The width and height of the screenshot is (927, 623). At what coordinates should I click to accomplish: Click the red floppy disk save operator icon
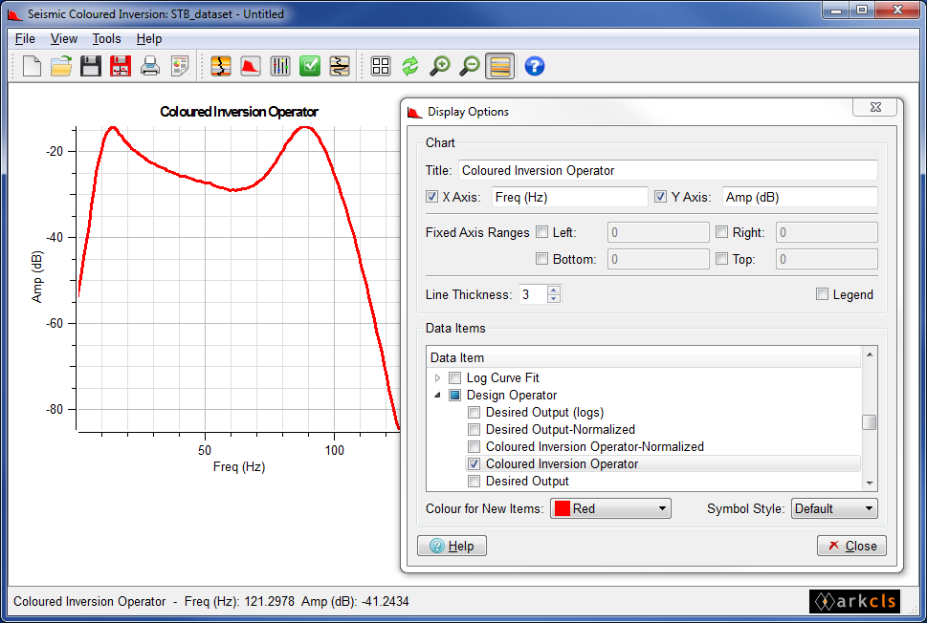[120, 66]
